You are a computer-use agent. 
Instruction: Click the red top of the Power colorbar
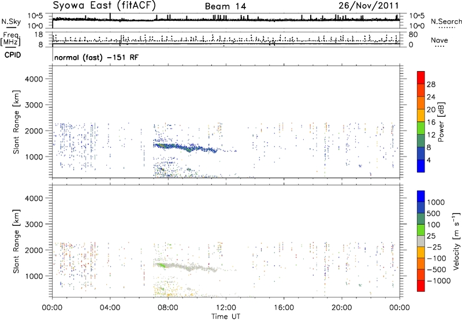point(421,77)
